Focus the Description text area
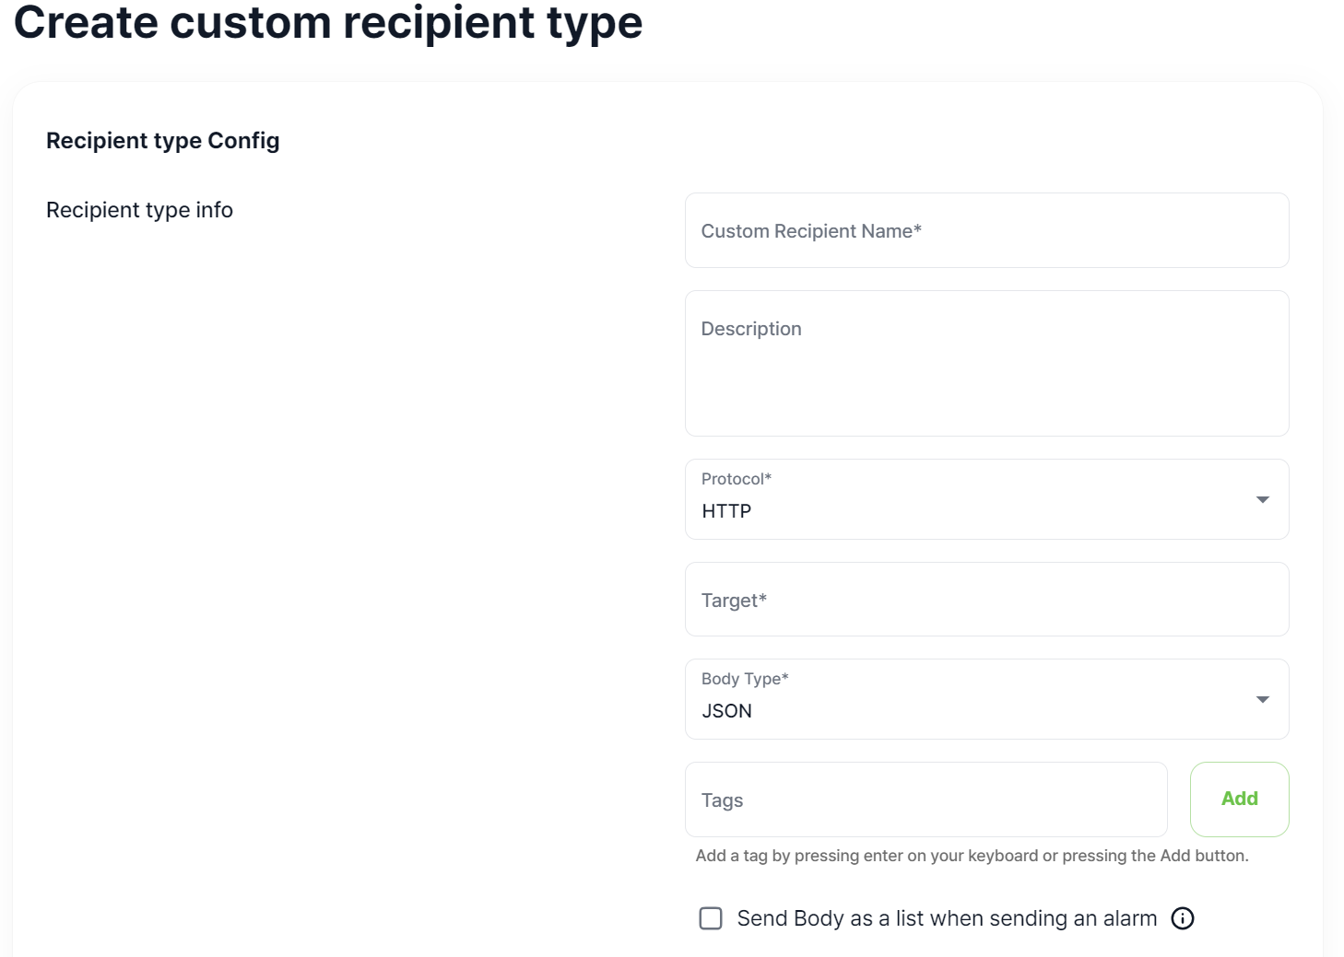Screen dimensions: 1344x957 pos(986,363)
